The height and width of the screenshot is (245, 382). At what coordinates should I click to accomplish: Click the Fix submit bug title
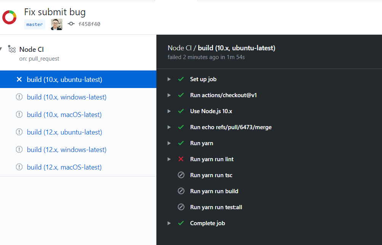point(55,12)
